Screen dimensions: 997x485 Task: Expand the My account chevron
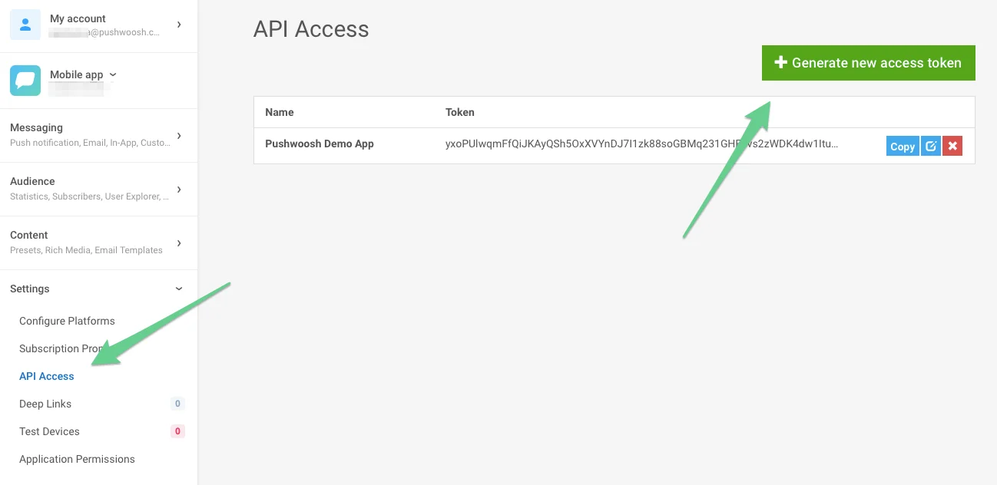179,25
